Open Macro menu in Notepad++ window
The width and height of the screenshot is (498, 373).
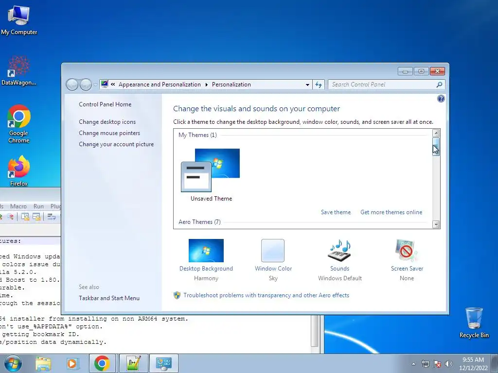click(x=18, y=206)
